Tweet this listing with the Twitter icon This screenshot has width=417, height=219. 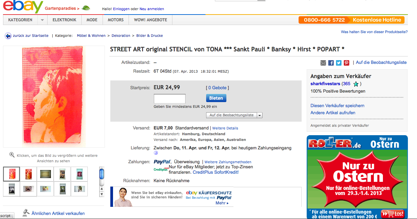click(x=339, y=63)
